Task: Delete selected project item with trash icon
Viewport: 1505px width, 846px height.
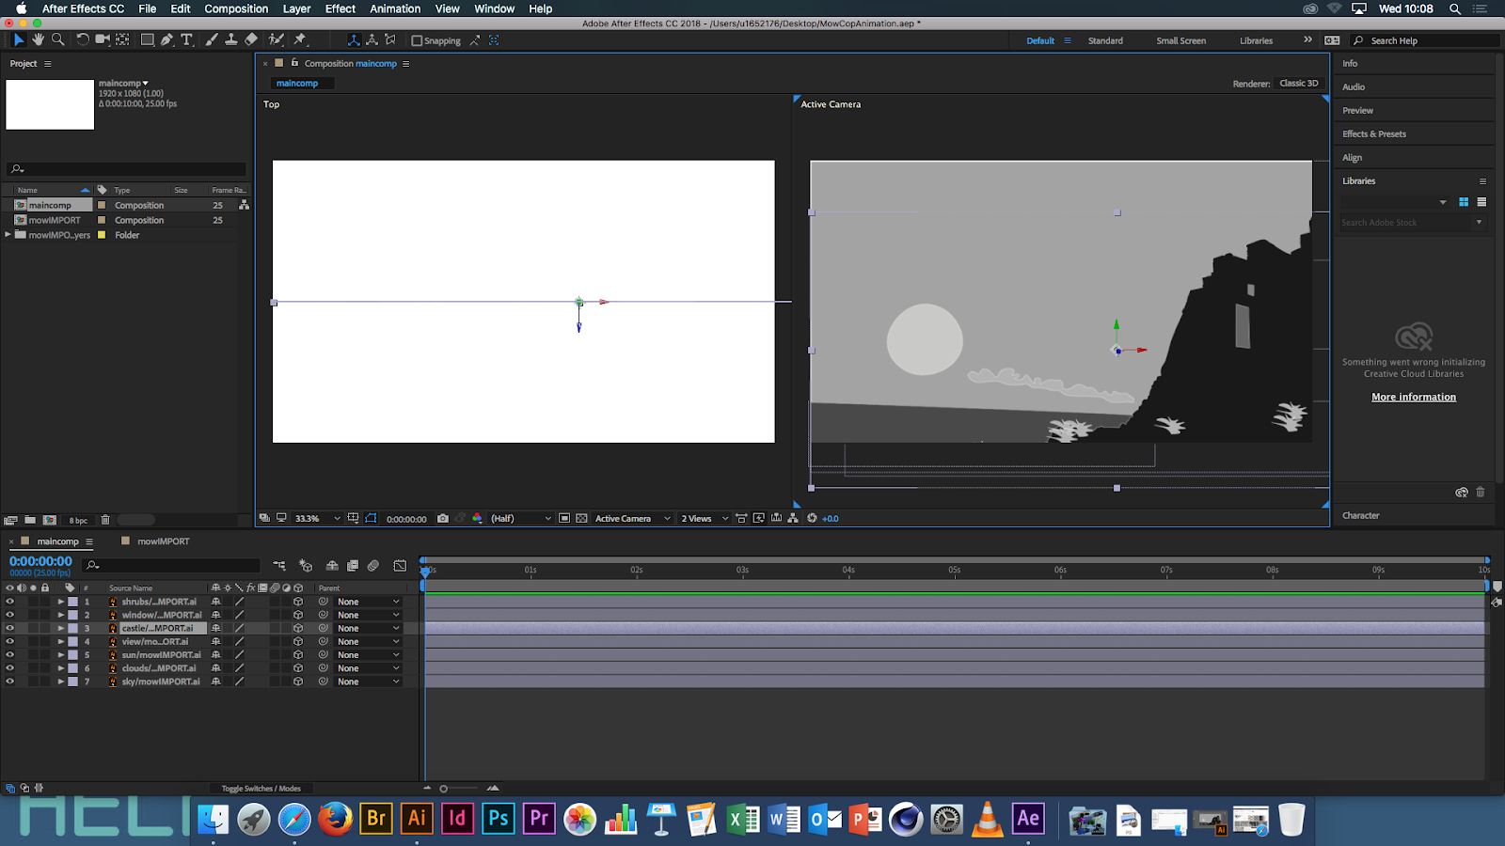Action: (x=105, y=520)
